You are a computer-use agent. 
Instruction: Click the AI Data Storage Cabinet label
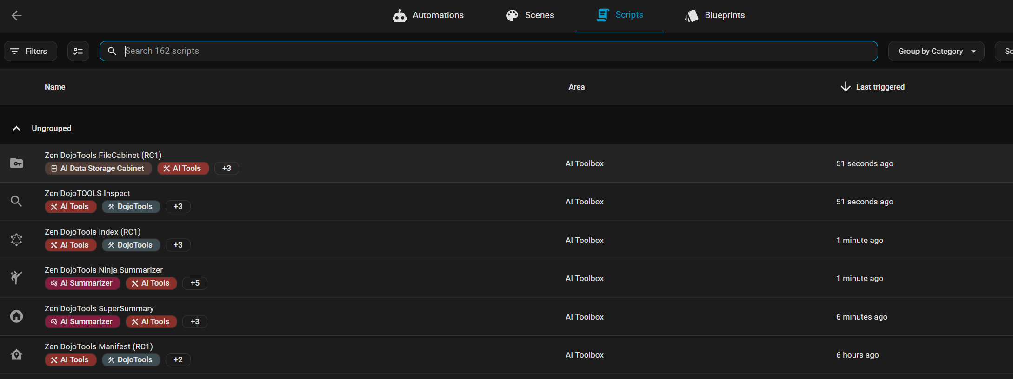tap(98, 168)
